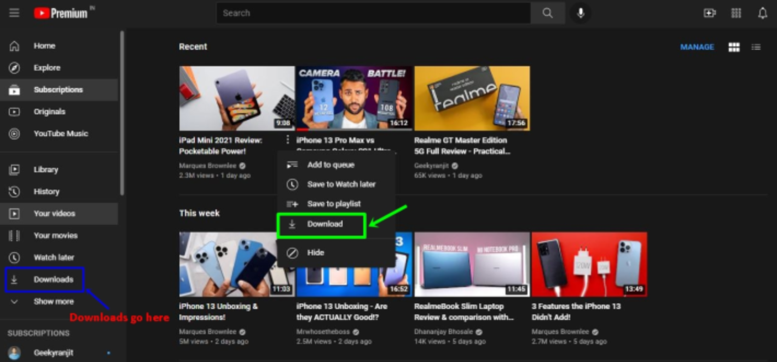This screenshot has height=362, width=777.
Task: Click '65K views • 1 day ago' text
Action: (448, 176)
